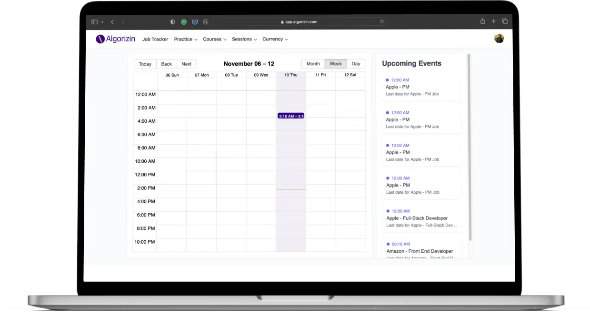Click the 6:00 PM time gutter label
This screenshot has width=590, height=316.
(x=146, y=215)
